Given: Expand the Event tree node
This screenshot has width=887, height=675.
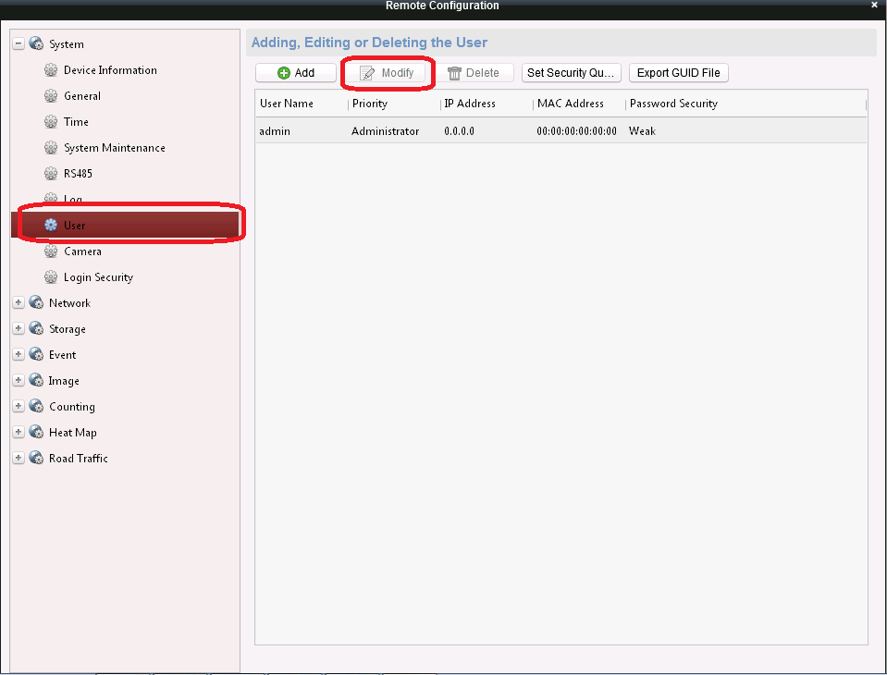Looking at the screenshot, I should point(18,355).
